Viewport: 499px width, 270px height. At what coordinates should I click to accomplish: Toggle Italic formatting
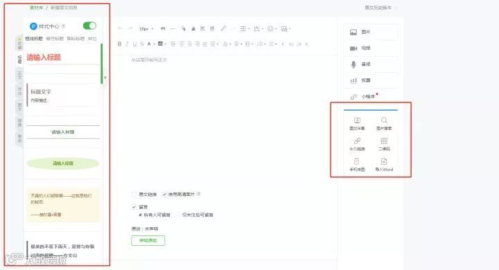click(x=127, y=44)
